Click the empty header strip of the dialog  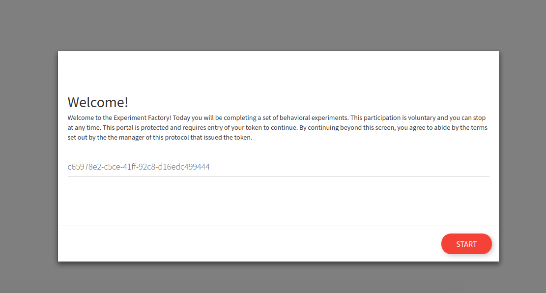(x=278, y=63)
